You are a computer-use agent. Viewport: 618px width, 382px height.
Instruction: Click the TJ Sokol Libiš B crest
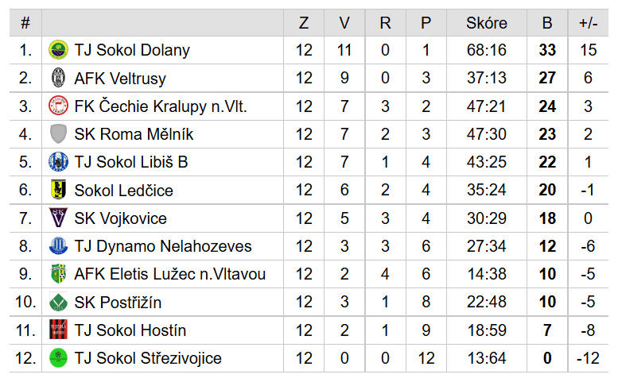pos(58,162)
